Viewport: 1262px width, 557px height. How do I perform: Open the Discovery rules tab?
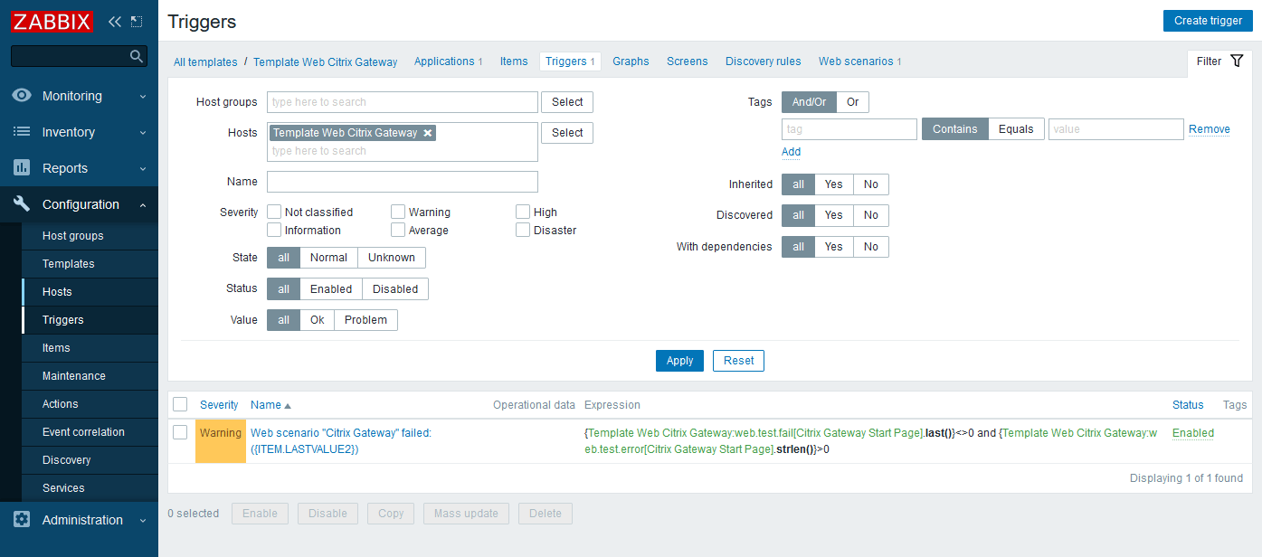[x=763, y=61]
